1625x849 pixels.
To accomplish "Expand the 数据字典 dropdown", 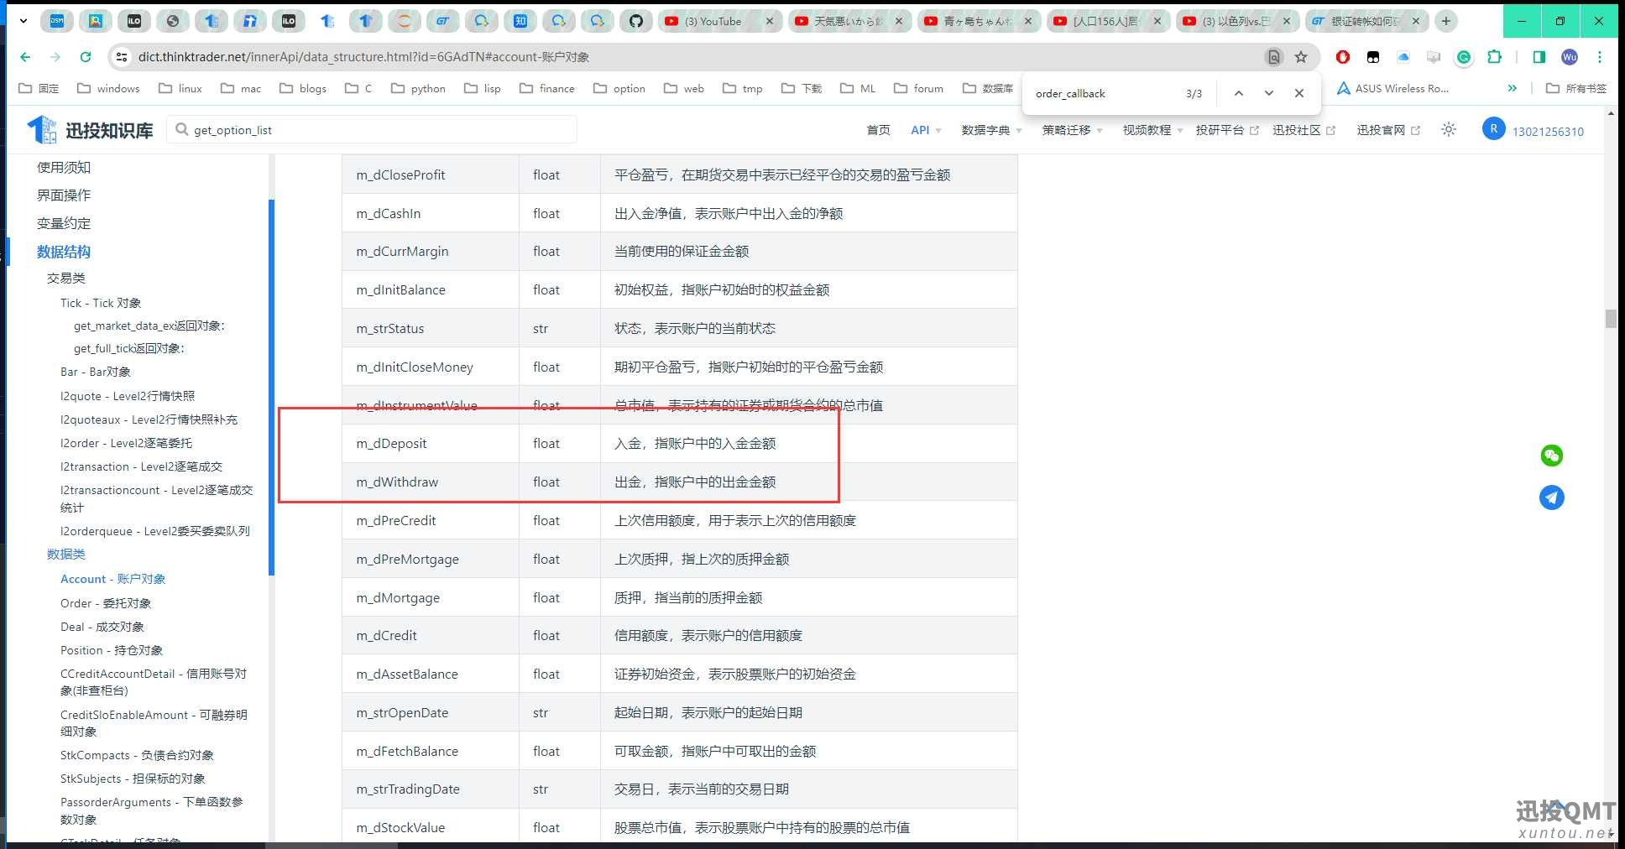I will [991, 130].
